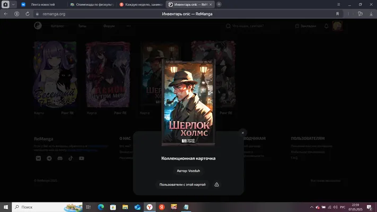Viewport: 377px width, 212px height.
Task: Open the Форум menu item
Action: [x=109, y=26]
